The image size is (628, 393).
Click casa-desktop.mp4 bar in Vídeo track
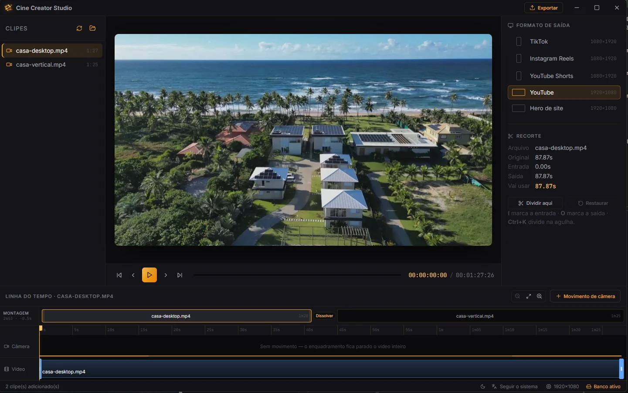tap(330, 369)
